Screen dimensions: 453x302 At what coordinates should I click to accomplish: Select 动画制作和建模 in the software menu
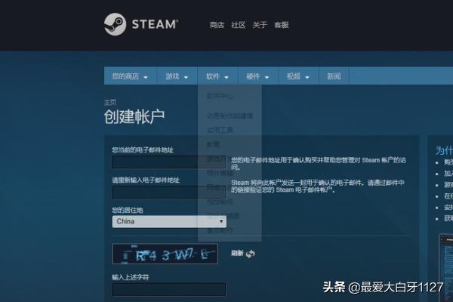[x=230, y=116]
